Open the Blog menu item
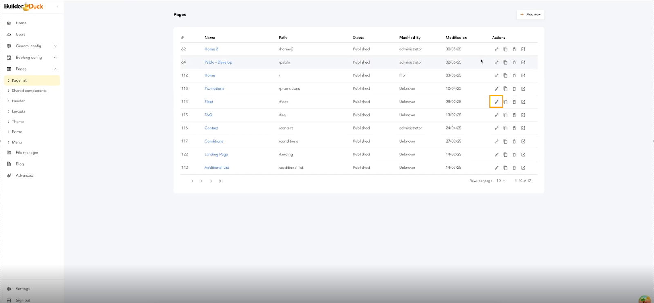 click(x=20, y=164)
